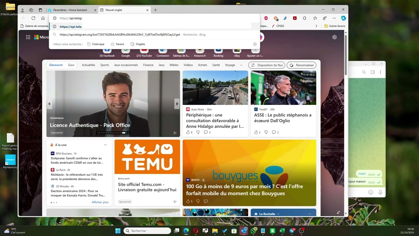Image resolution: width=419 pixels, height=236 pixels.
Task: Open emoji picker in Telegram window
Action: pos(371,192)
